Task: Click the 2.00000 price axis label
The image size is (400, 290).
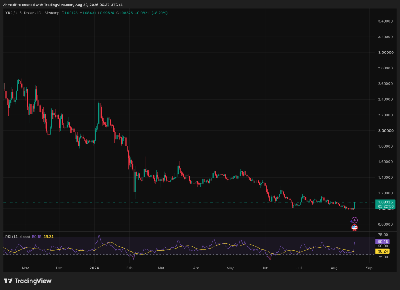Action: pyautogui.click(x=385, y=130)
